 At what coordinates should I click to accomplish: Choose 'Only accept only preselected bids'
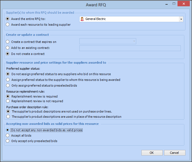pyautogui.click(x=8, y=141)
